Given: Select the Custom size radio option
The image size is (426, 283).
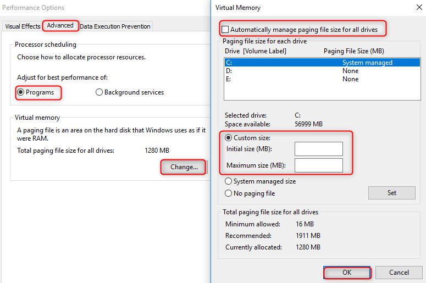Looking at the screenshot, I should point(229,138).
